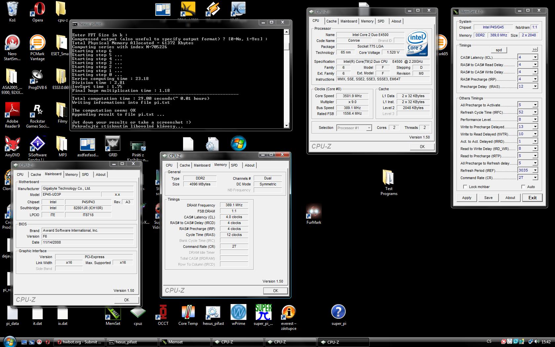Launch the Opera browser desktop shortcut

(37, 12)
